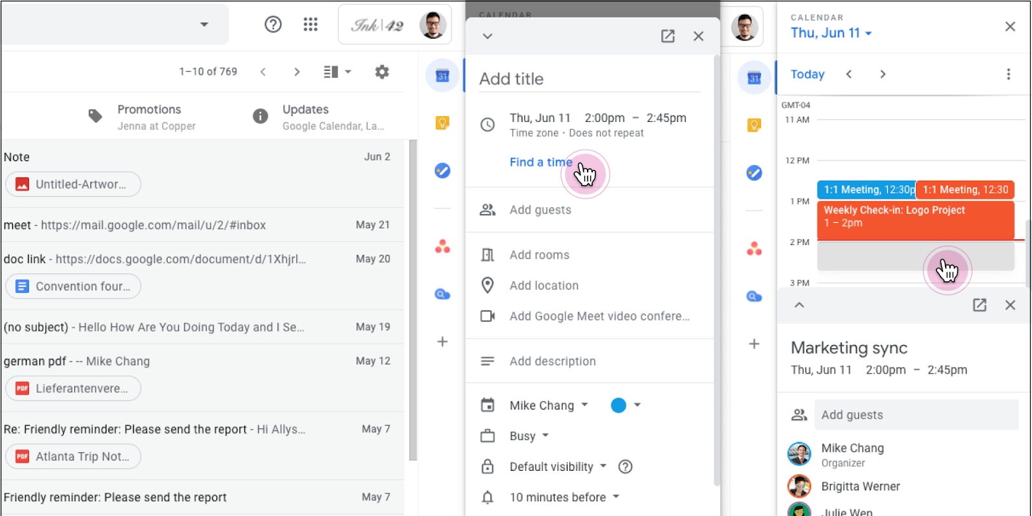The width and height of the screenshot is (1032, 516).
Task: Open Keep notes in the right side panel
Action: [754, 125]
